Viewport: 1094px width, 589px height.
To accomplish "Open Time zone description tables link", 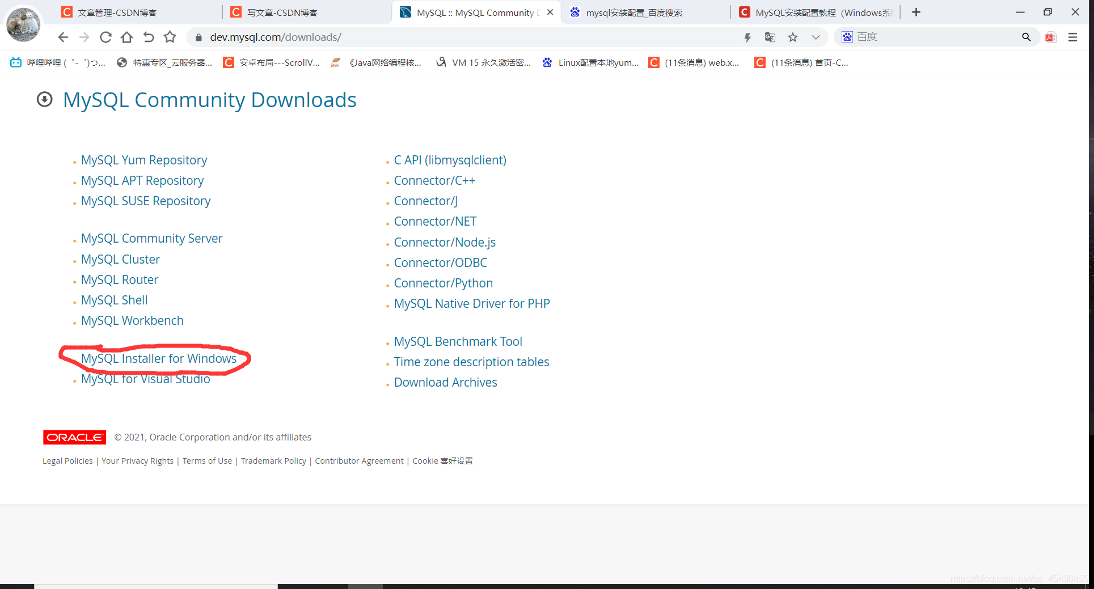I will click(472, 362).
